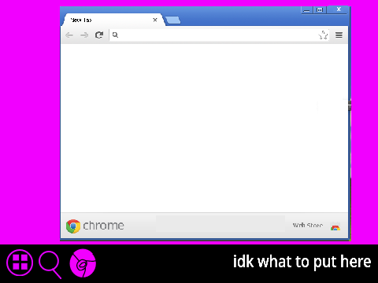Open the Chrome hamburger menu
This screenshot has width=378, height=283.
[339, 35]
